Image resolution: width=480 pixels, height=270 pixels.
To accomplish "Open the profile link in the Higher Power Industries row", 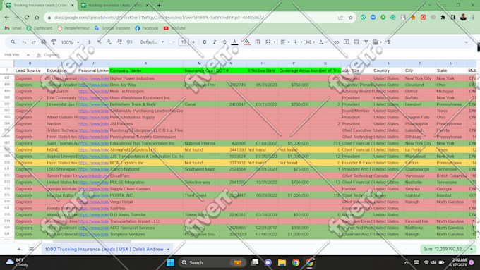I will coord(93,78).
